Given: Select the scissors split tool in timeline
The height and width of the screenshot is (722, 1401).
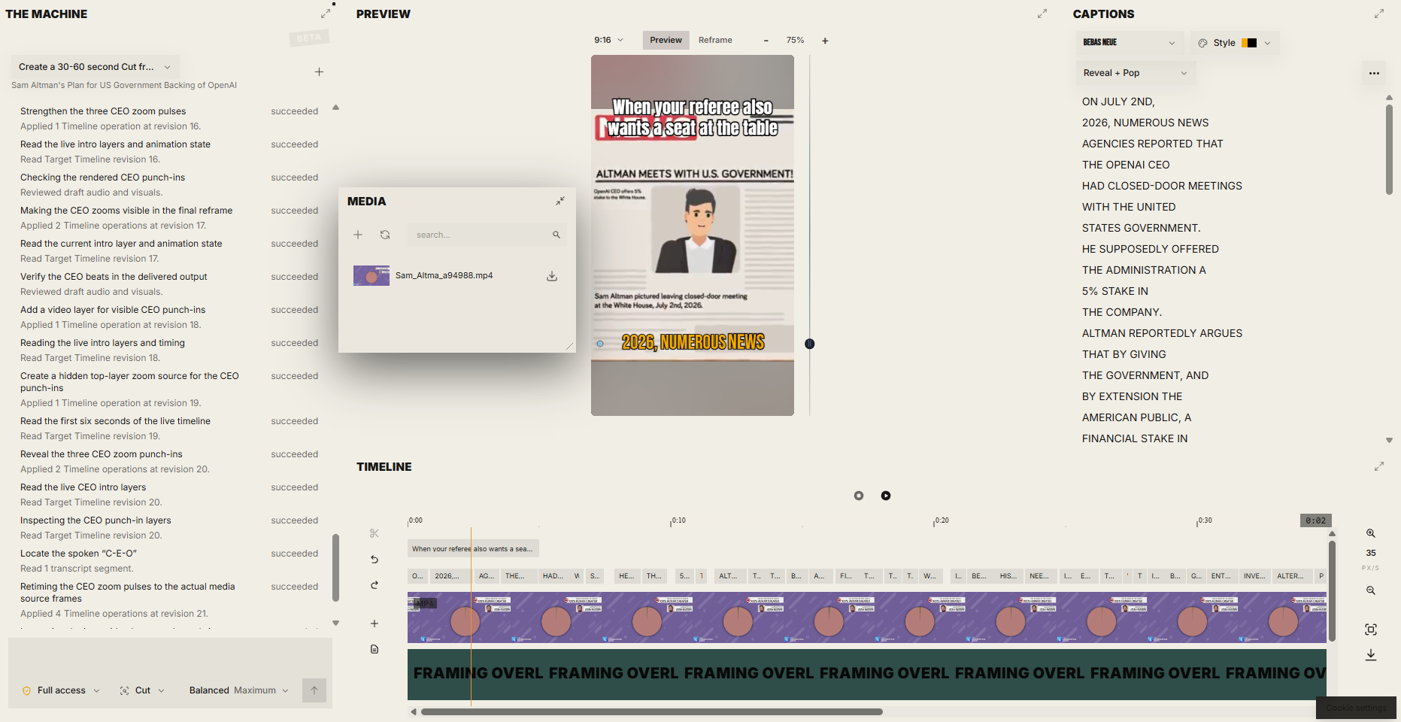Looking at the screenshot, I should (x=375, y=533).
